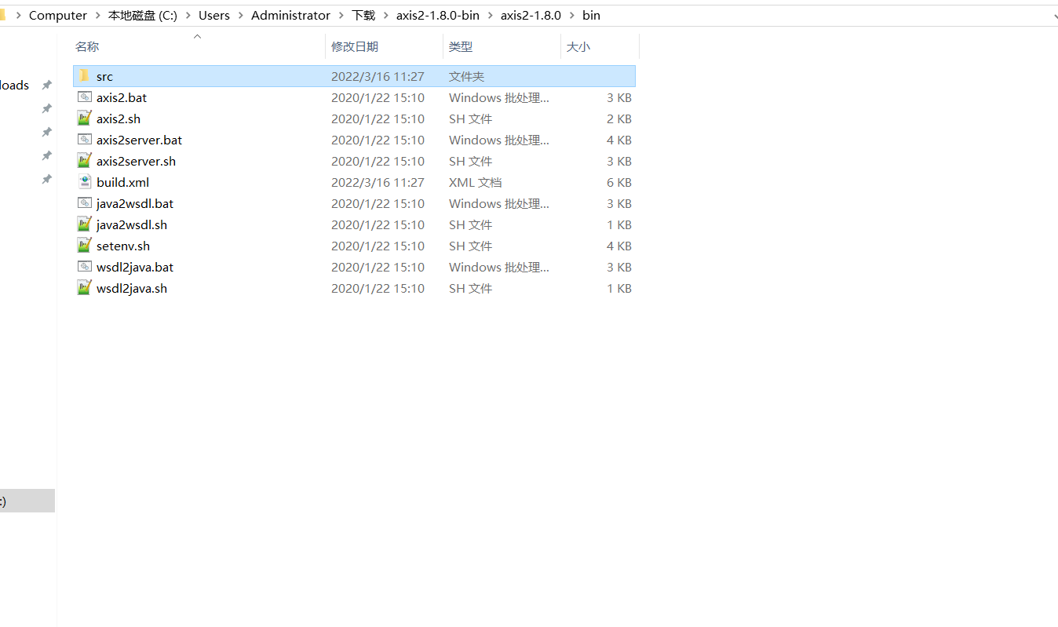Viewport: 1058px width, 627px height.
Task: Click the axis2.sh file icon
Action: [x=85, y=118]
